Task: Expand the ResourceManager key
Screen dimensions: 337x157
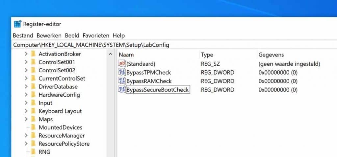Action: pyautogui.click(x=26, y=136)
